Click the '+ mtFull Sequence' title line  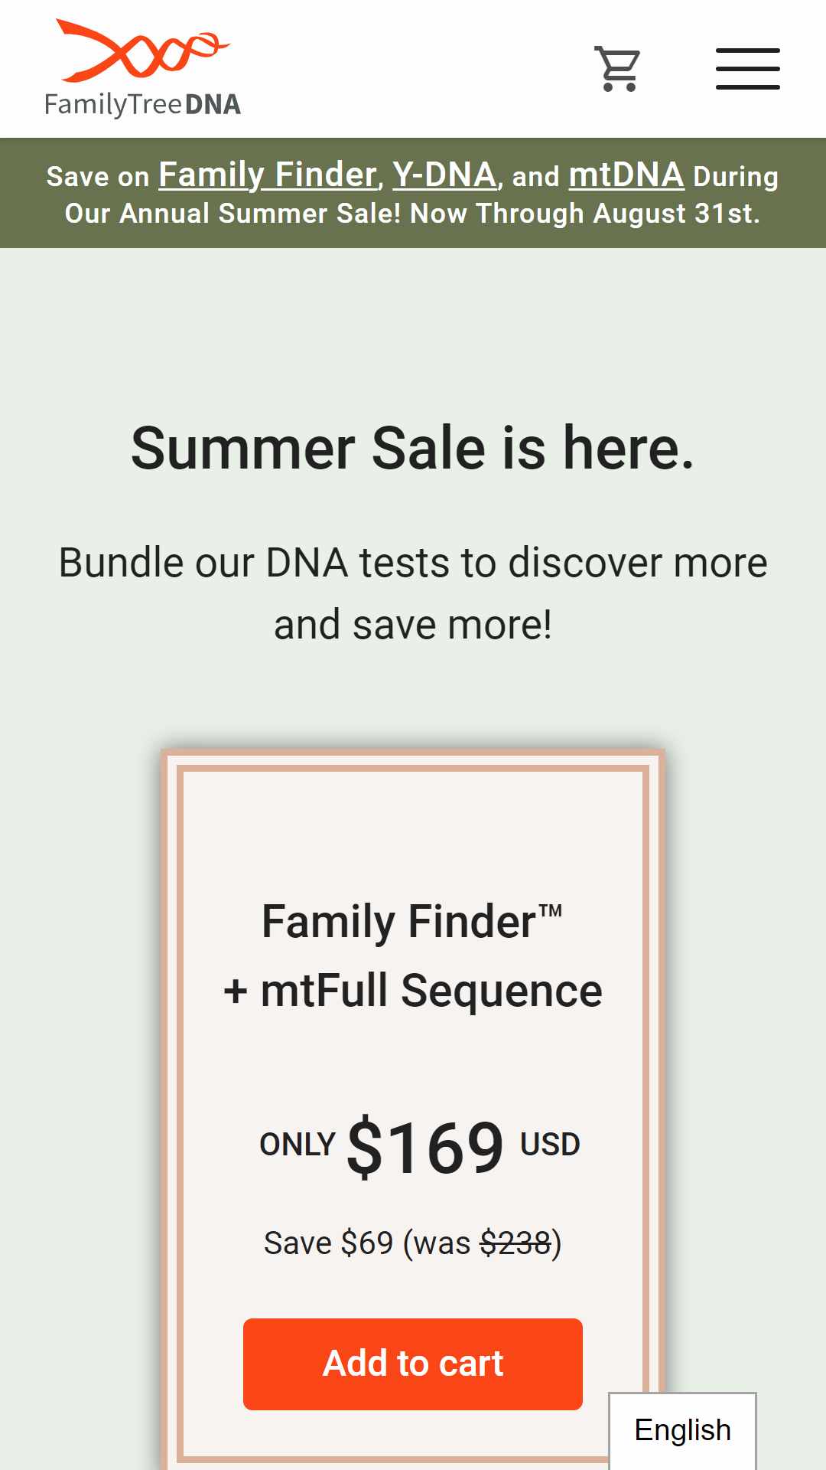[413, 991]
